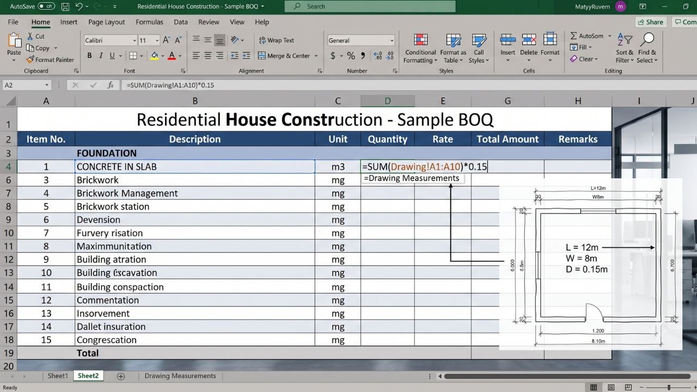Apply comma style format

coord(363,56)
